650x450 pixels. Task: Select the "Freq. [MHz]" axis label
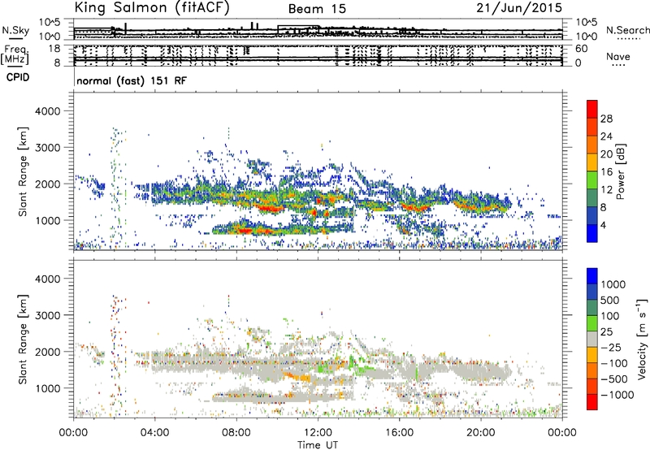15,55
